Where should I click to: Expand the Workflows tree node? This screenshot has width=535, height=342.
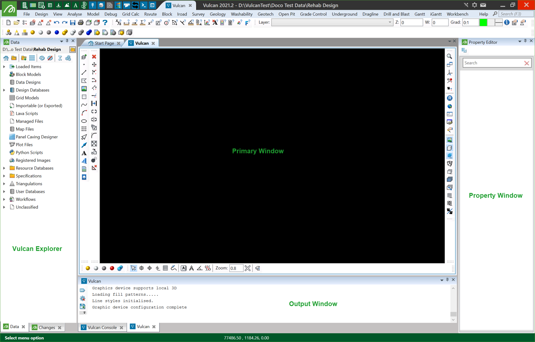pos(4,199)
